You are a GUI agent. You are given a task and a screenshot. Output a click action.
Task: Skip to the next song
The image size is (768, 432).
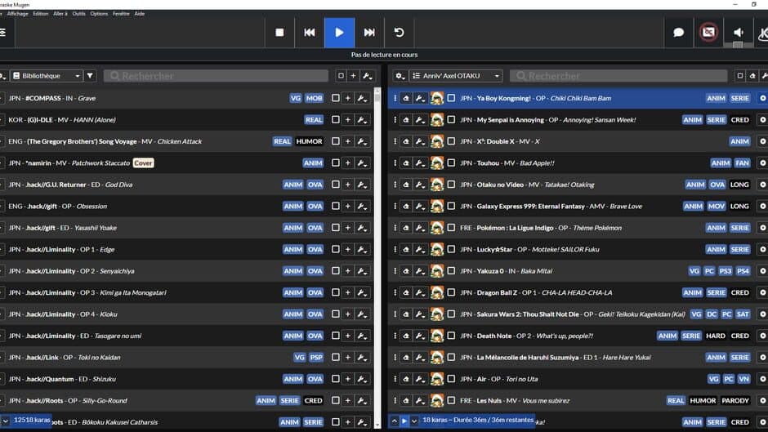tap(369, 33)
